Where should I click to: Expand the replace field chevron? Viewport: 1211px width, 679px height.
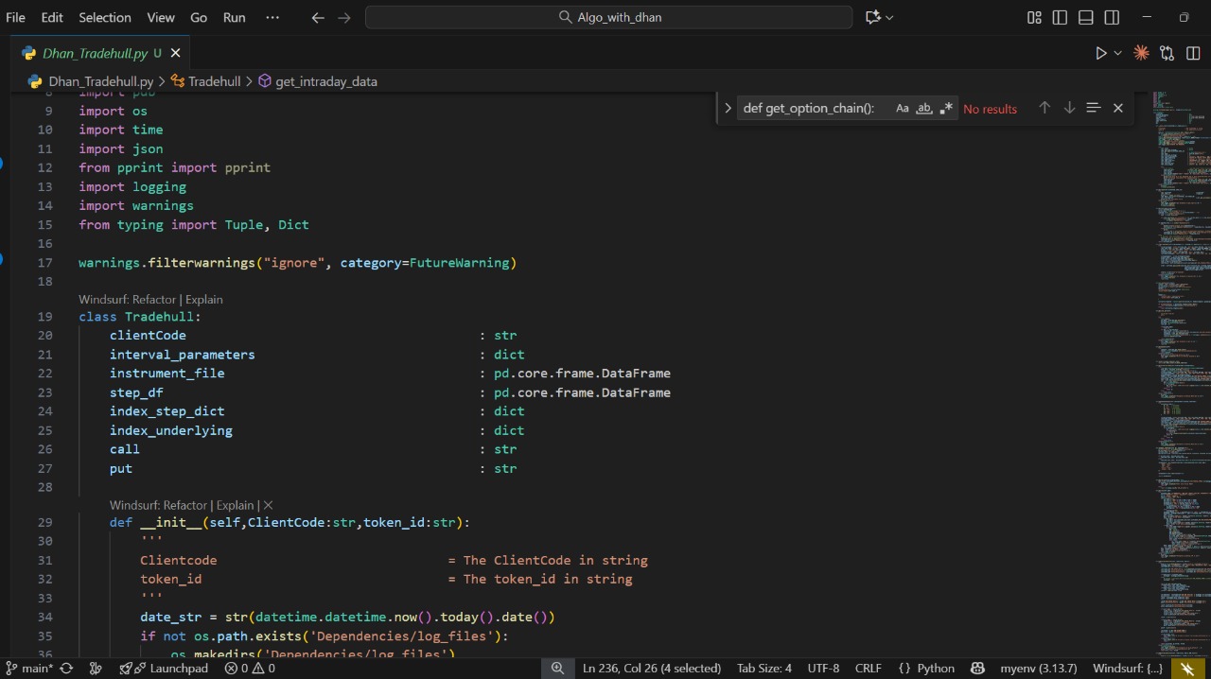click(728, 109)
